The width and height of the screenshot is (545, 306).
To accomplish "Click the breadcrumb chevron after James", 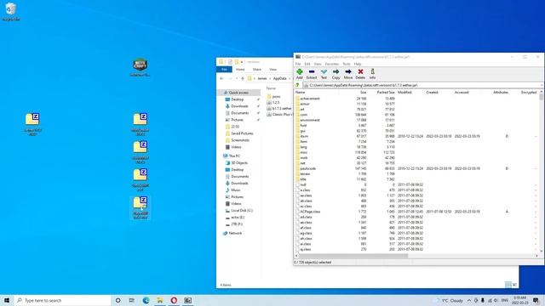I will 270,79.
